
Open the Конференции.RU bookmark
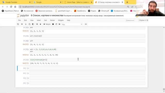[119, 11]
